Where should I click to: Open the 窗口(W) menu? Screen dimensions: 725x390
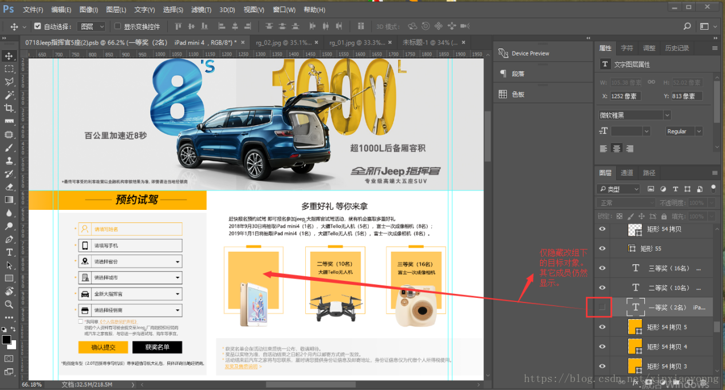pos(284,10)
